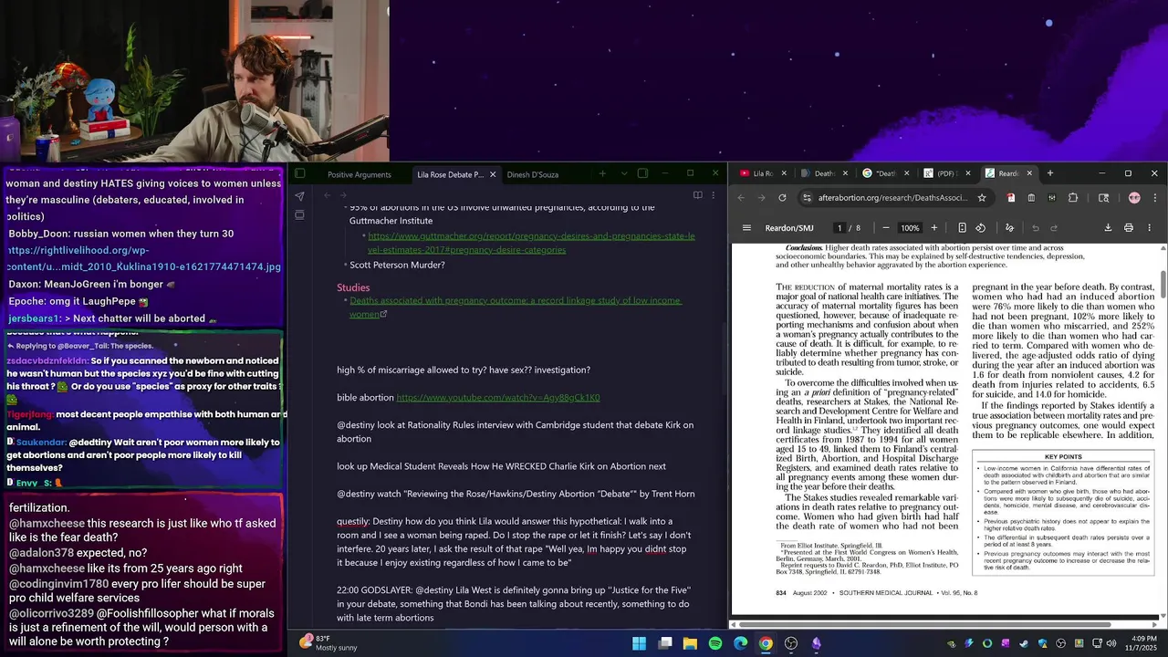Download the Reardon PDF
Viewport: 1168px width, 657px height.
pos(1108,228)
